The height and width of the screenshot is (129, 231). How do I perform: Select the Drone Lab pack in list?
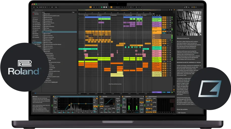click(48, 32)
